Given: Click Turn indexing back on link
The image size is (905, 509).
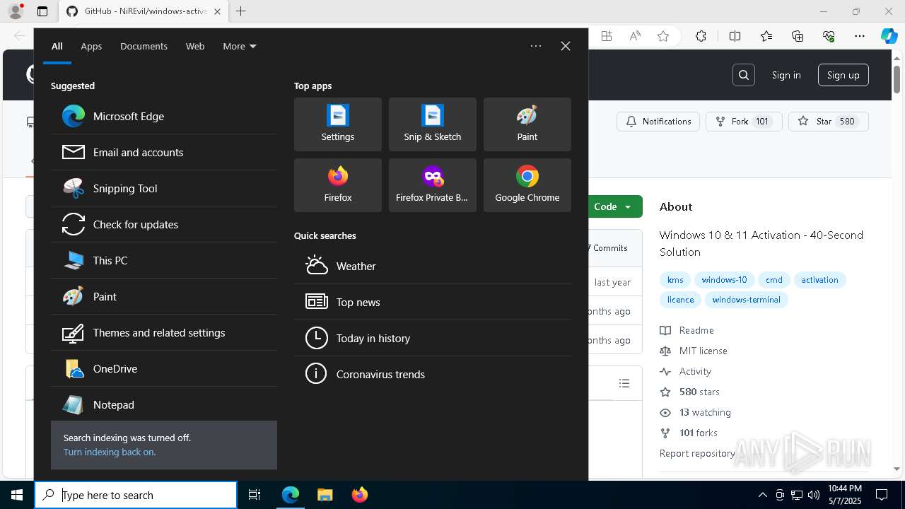Looking at the screenshot, I should pyautogui.click(x=110, y=452).
